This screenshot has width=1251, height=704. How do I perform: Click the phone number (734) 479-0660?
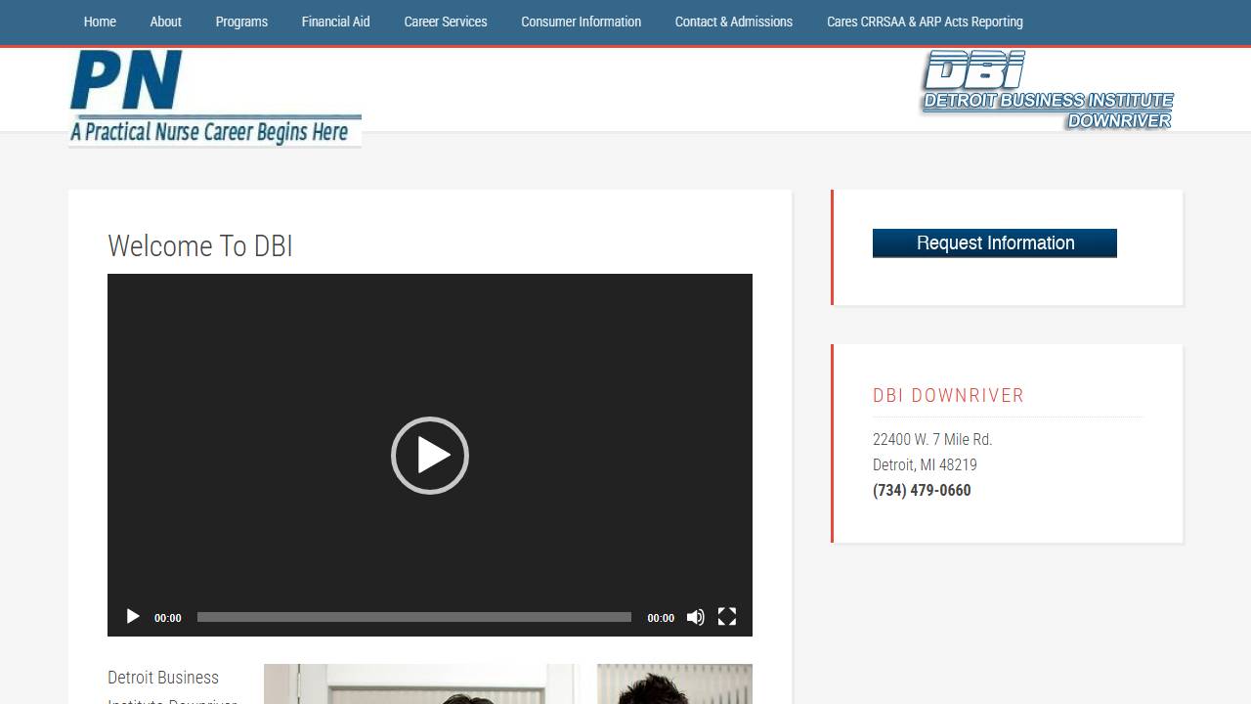(922, 491)
